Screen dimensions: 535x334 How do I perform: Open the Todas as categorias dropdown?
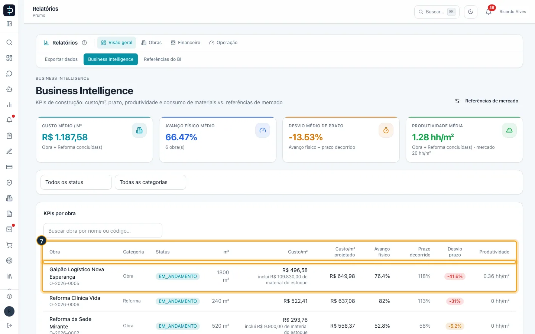click(150, 182)
